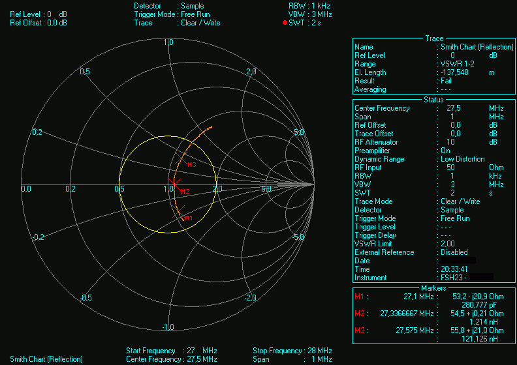Select the M3 row in Markers table

pyautogui.click(x=433, y=334)
